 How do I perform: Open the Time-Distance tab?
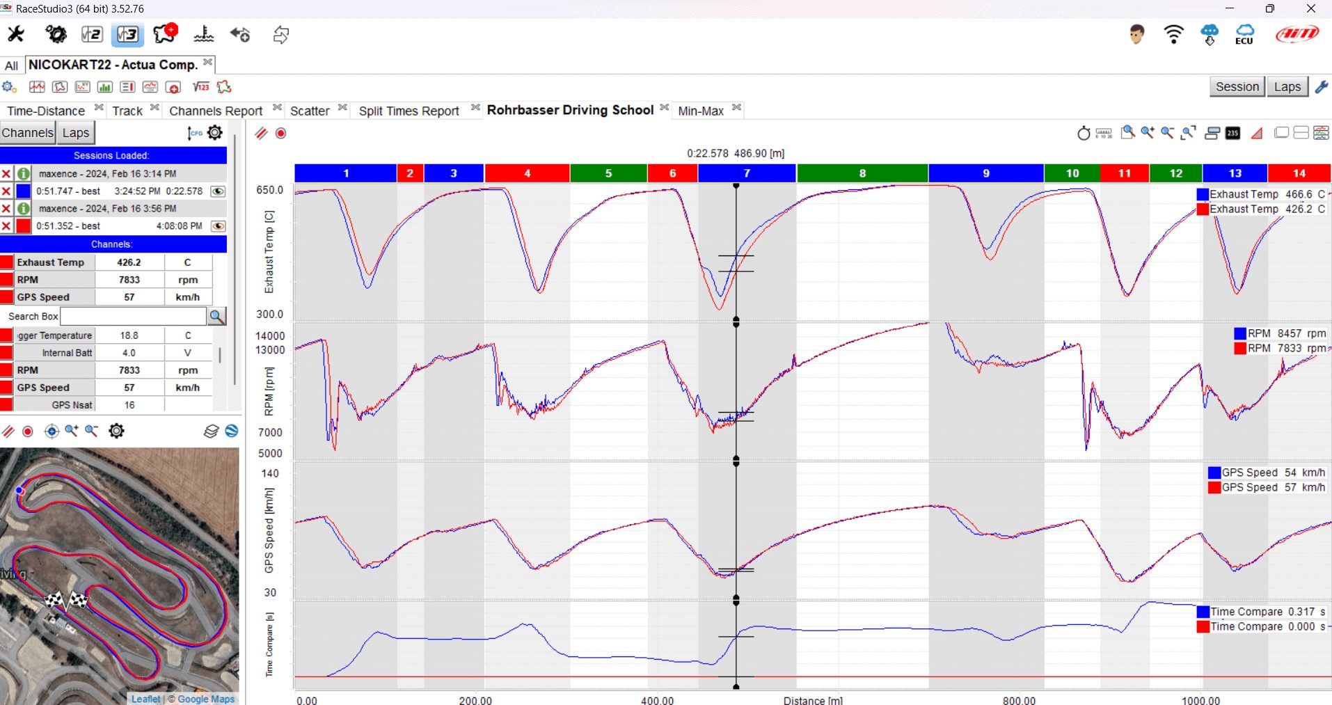pos(46,111)
